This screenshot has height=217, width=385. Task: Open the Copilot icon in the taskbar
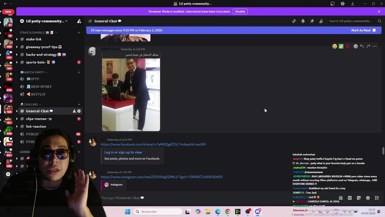pyautogui.click(x=198, y=212)
